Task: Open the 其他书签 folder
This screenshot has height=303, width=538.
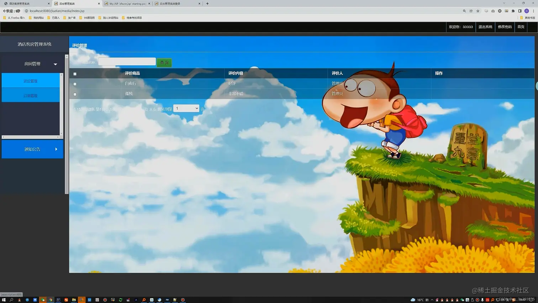Action: [528, 18]
